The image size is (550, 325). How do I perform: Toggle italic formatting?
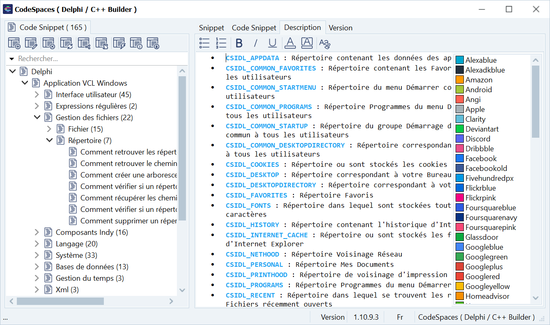pos(256,43)
